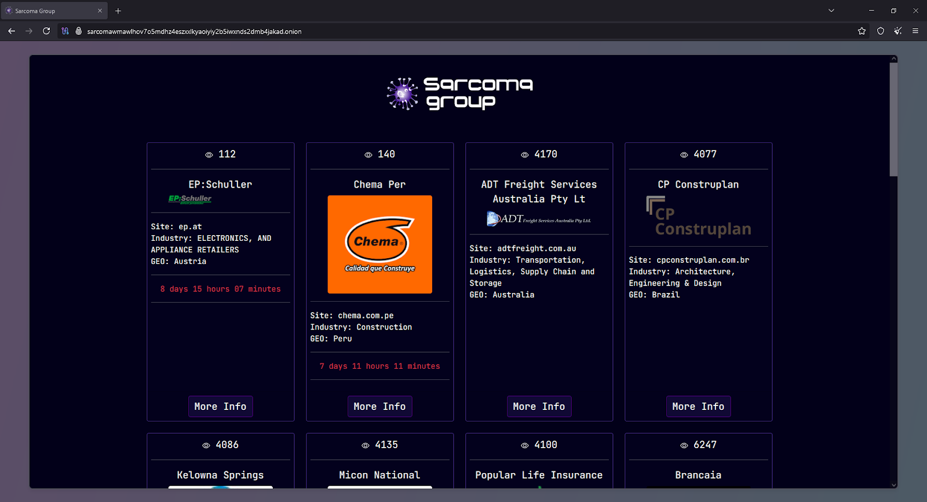Close the Sarcoma Group tab

point(100,11)
